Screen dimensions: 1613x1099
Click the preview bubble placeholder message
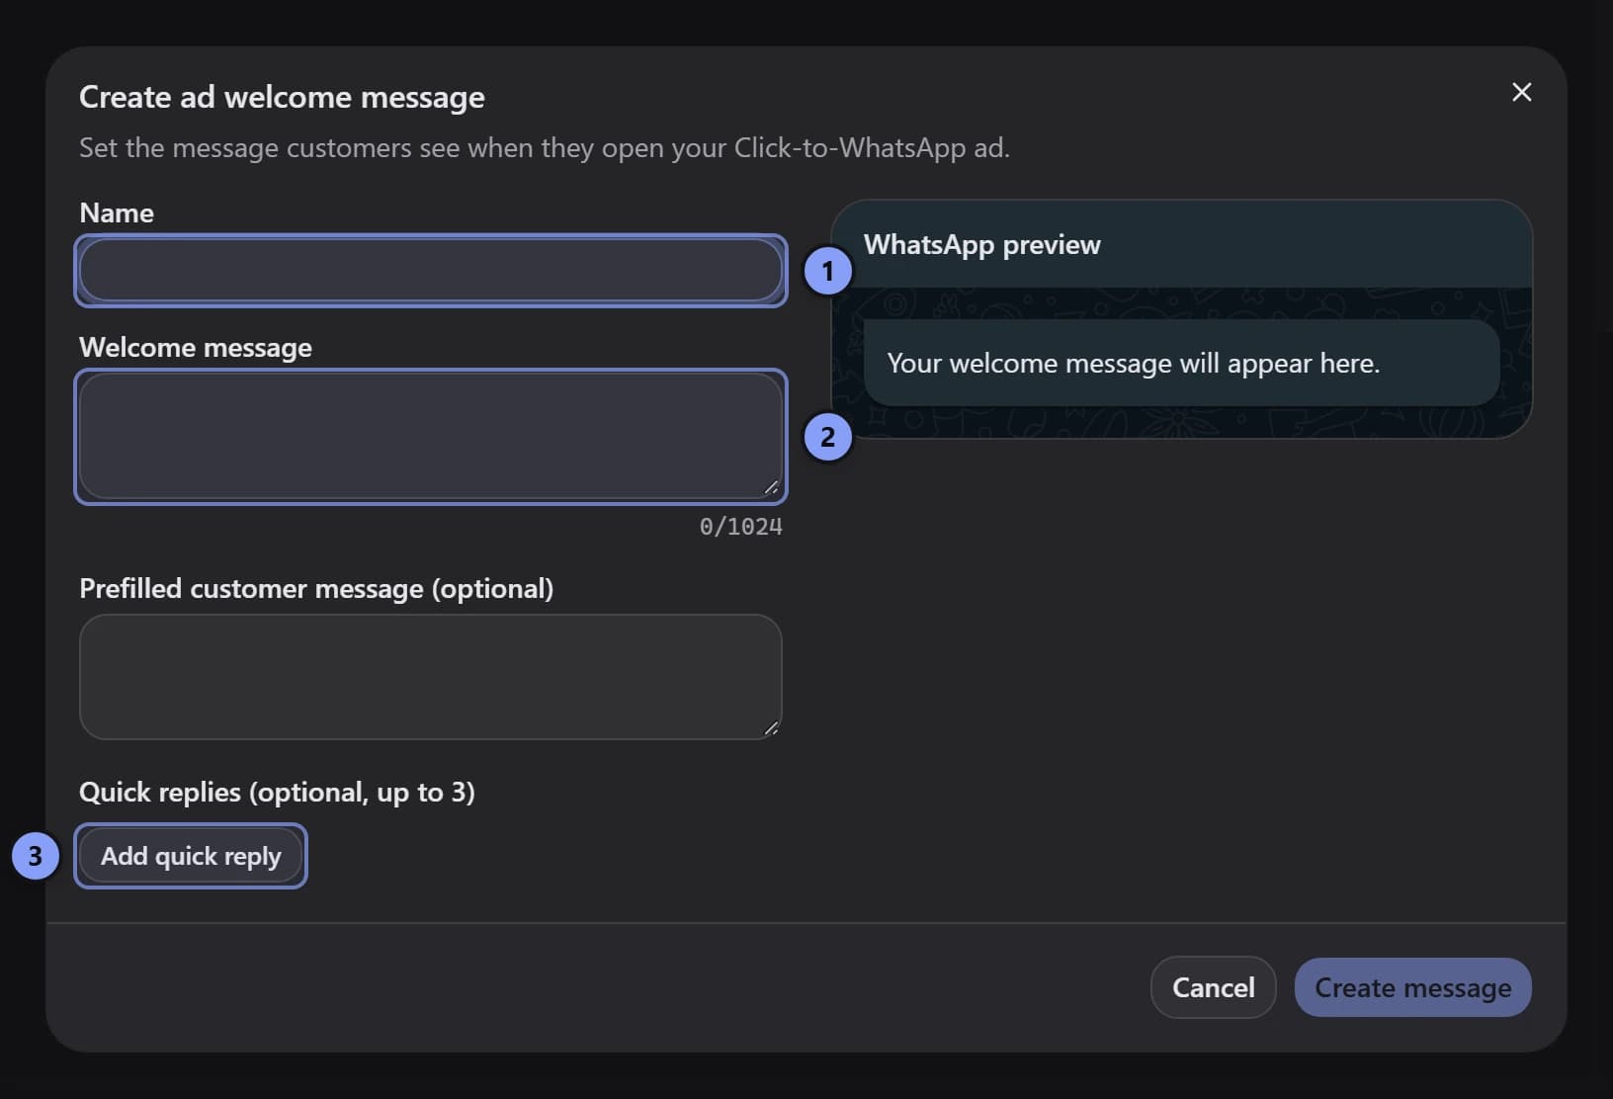tap(1133, 363)
